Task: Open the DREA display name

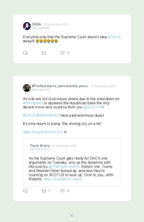Action: pyautogui.click(x=37, y=24)
